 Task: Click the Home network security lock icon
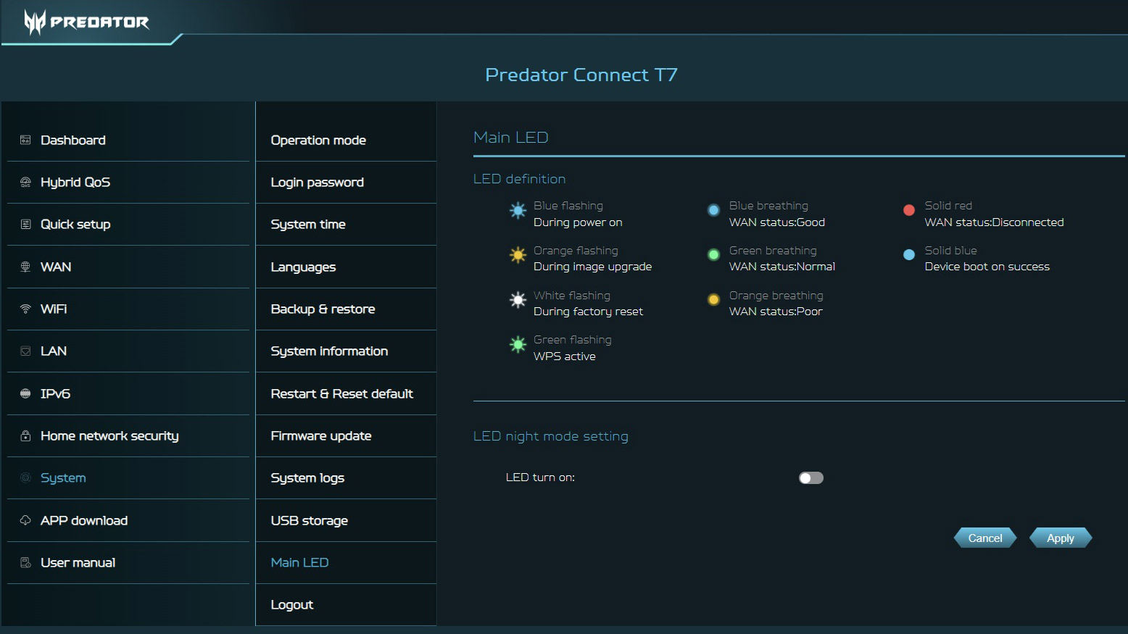(25, 435)
